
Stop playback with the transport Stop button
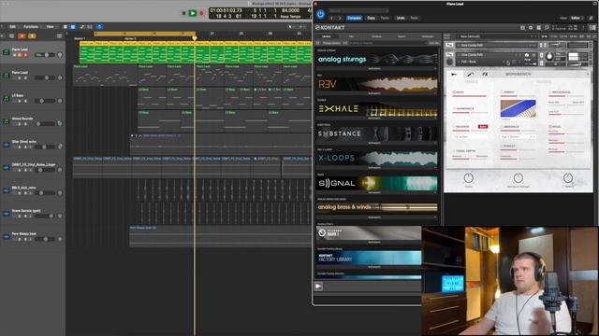183,13
